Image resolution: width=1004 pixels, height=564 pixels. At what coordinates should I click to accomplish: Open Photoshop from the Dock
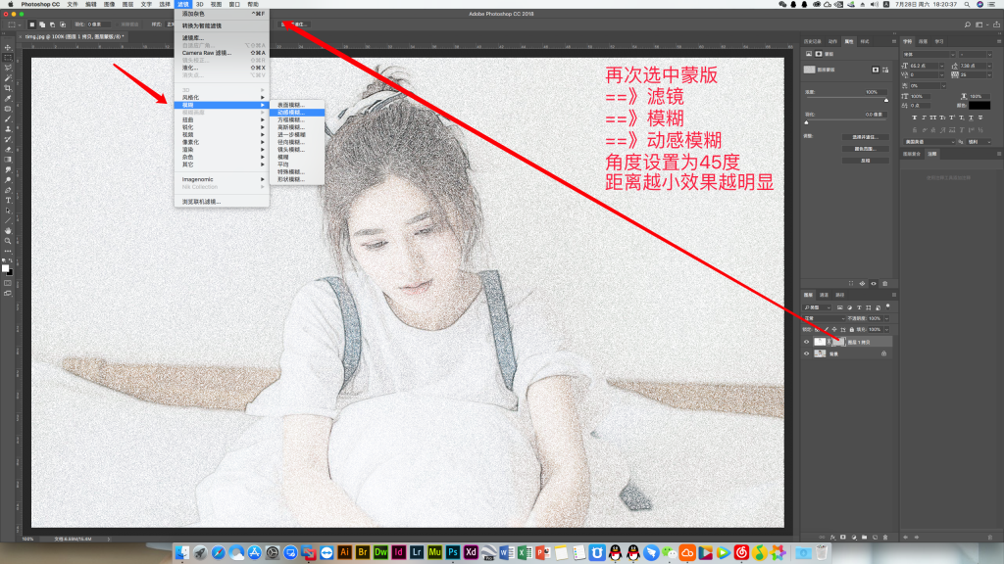[453, 552]
